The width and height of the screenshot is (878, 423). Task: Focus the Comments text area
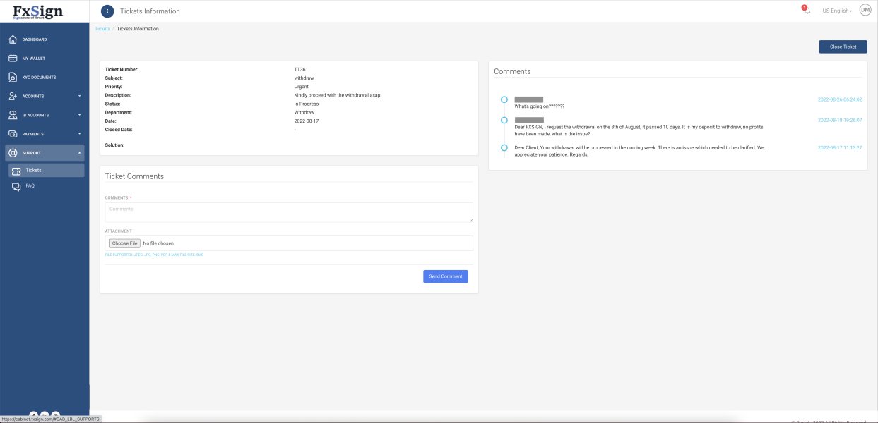pos(289,212)
